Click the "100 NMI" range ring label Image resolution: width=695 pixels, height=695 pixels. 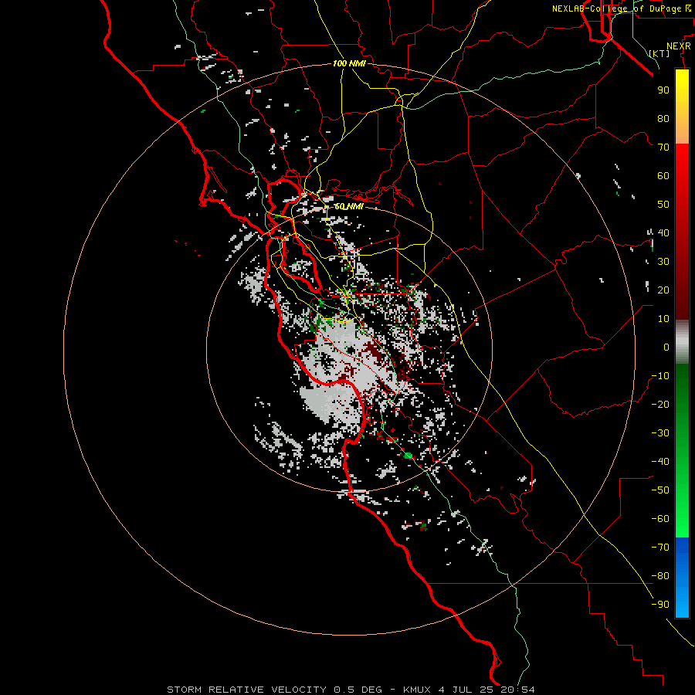(349, 63)
